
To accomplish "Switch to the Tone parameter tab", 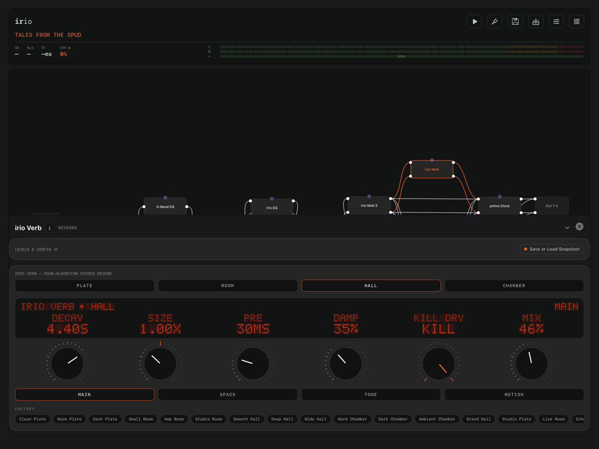I will 371,395.
